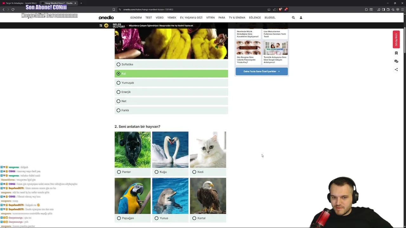Open the PARA menu item

coord(222,18)
